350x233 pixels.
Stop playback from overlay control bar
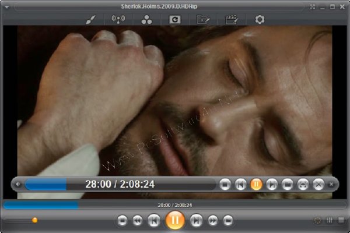(x=225, y=185)
